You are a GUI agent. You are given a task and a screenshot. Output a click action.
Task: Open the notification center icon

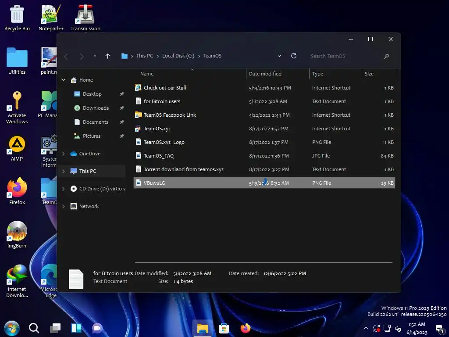coord(439,329)
